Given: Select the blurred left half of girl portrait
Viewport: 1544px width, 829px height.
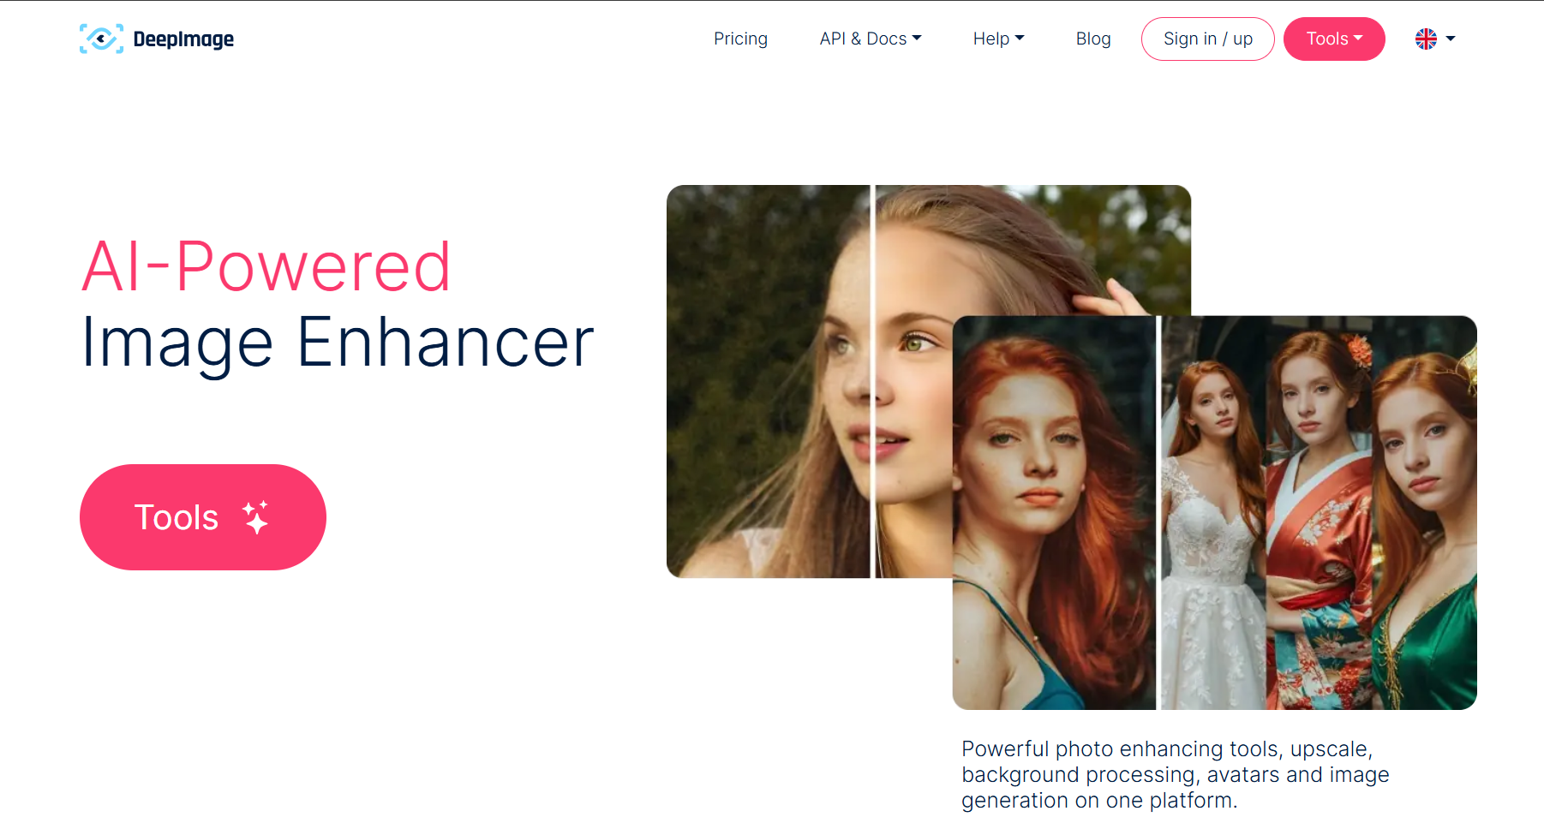Looking at the screenshot, I should [x=768, y=381].
